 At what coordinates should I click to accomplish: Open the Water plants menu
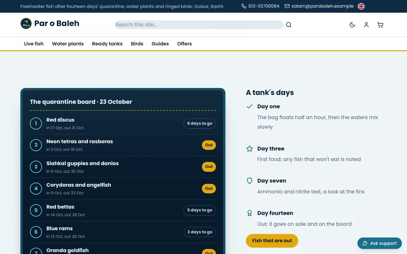pos(68,44)
